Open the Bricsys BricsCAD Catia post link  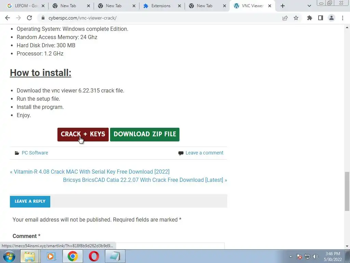tap(143, 180)
